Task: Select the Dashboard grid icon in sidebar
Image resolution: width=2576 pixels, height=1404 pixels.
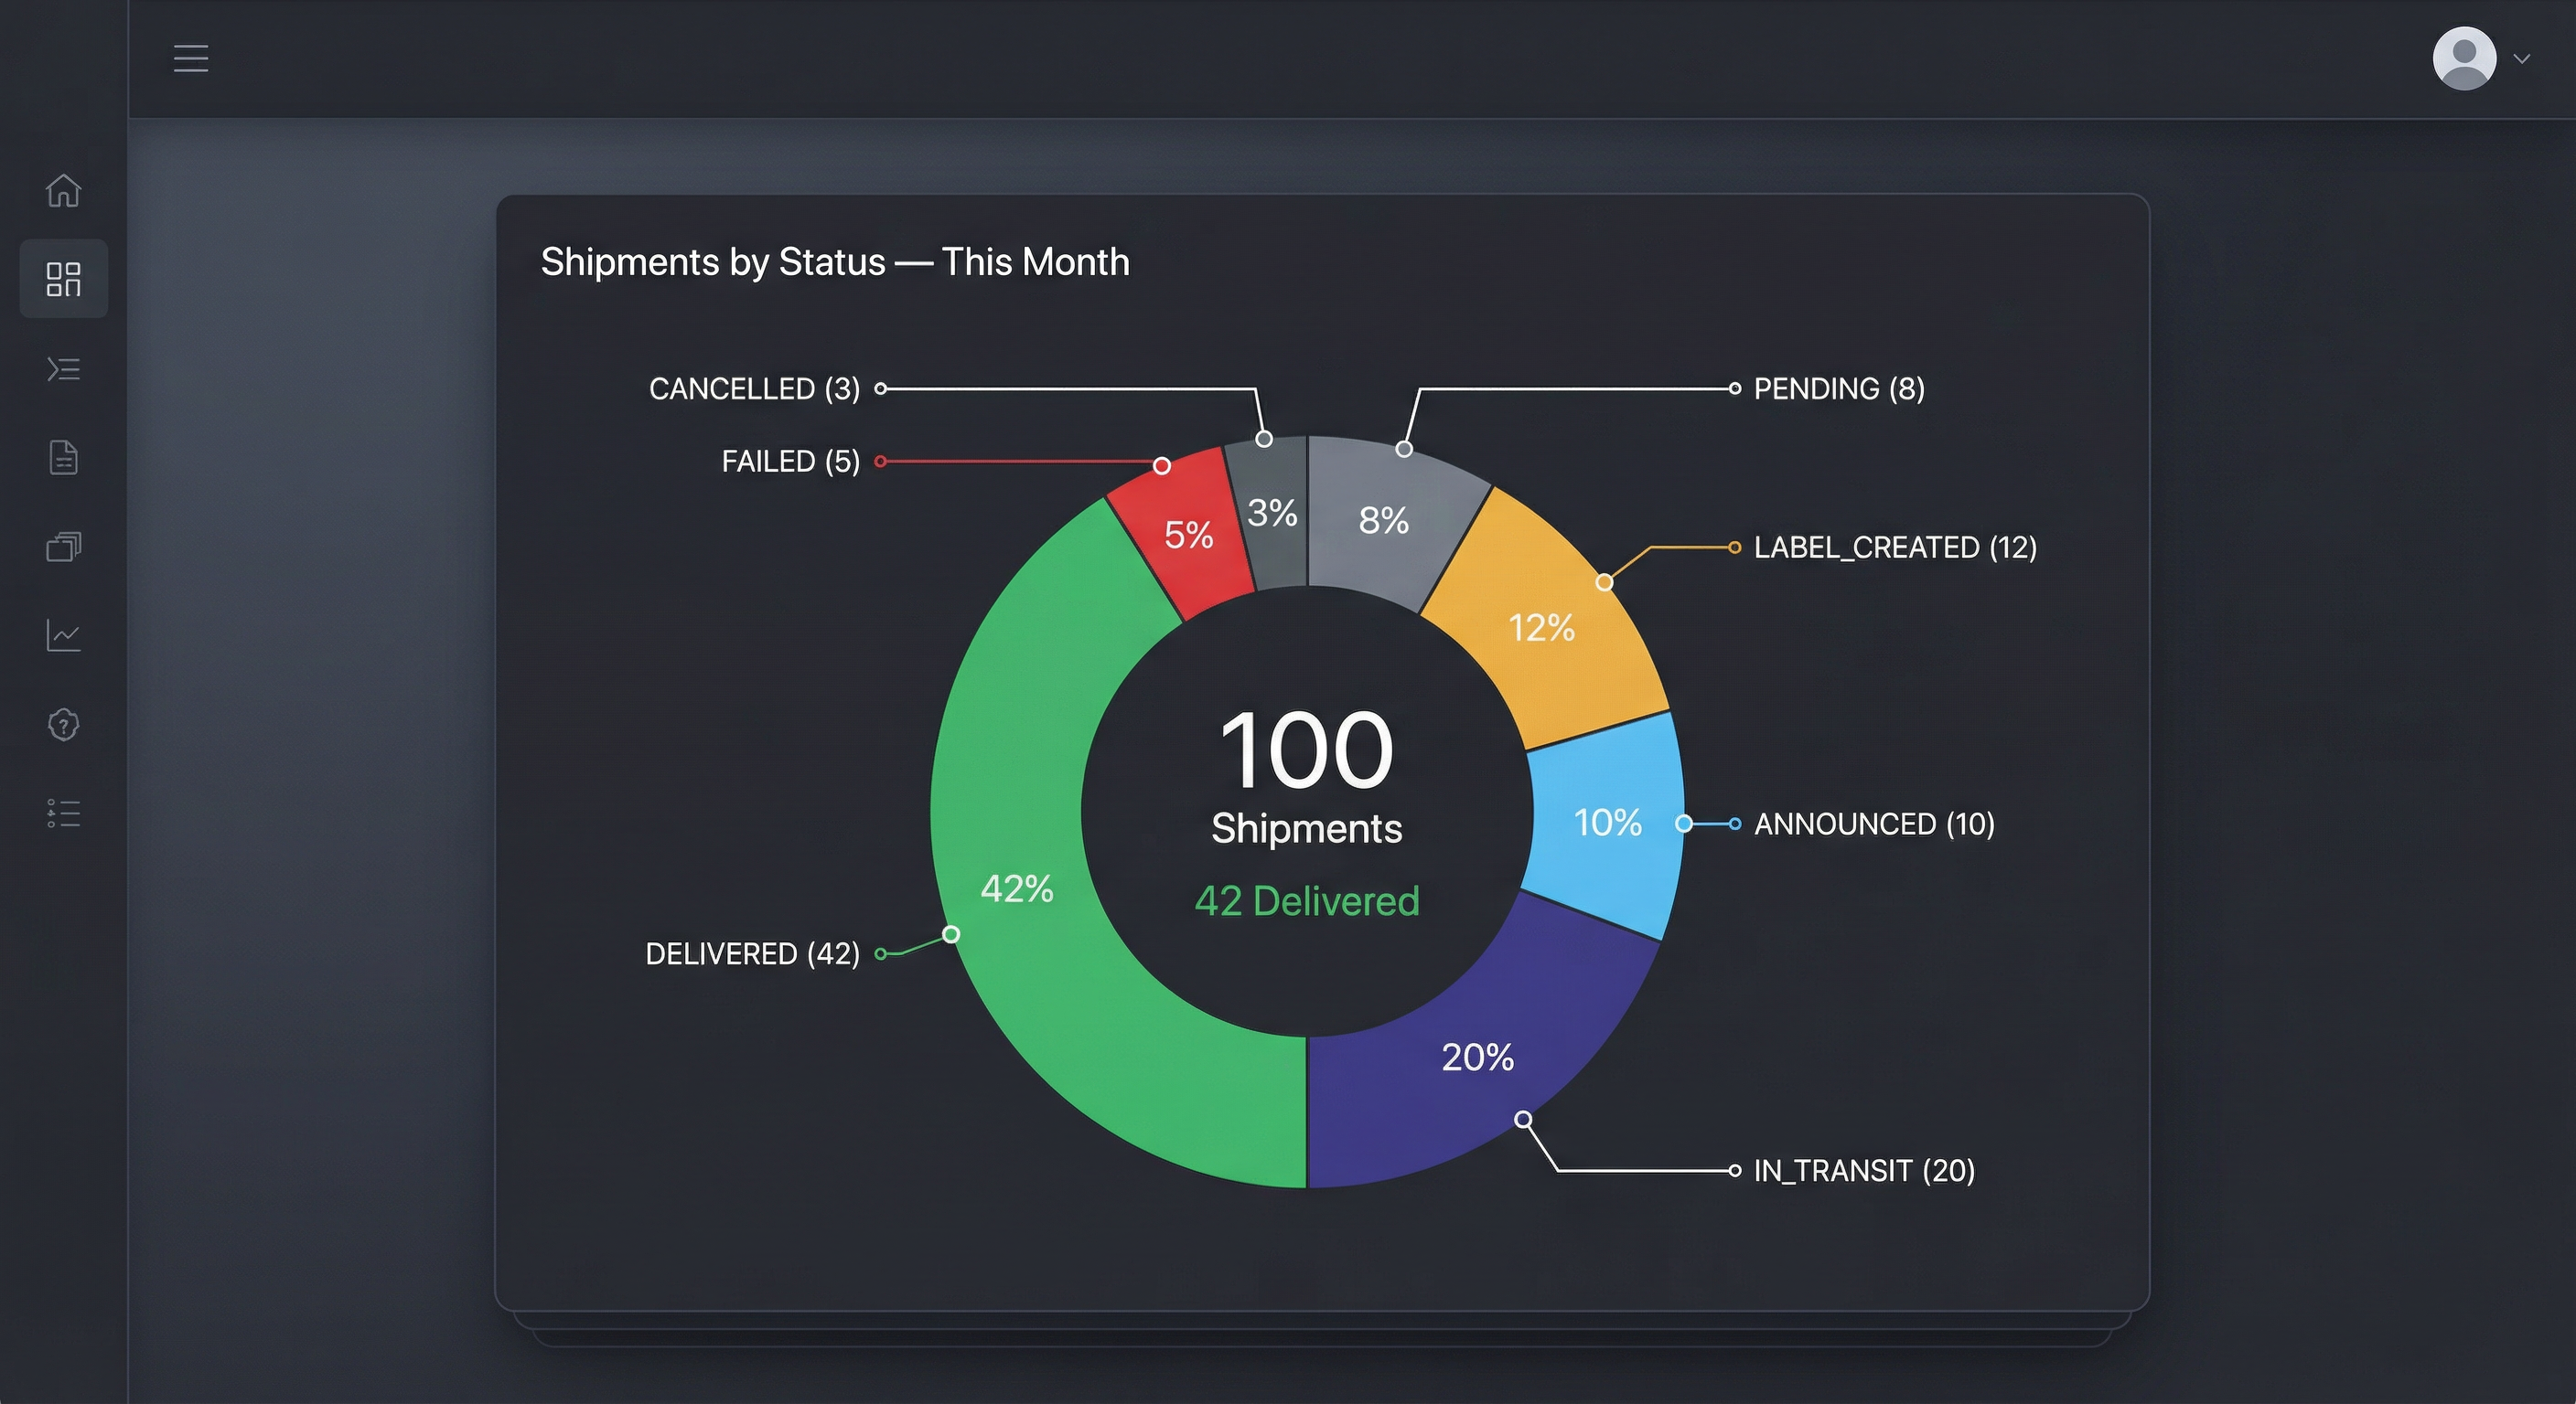Action: pyautogui.click(x=63, y=279)
